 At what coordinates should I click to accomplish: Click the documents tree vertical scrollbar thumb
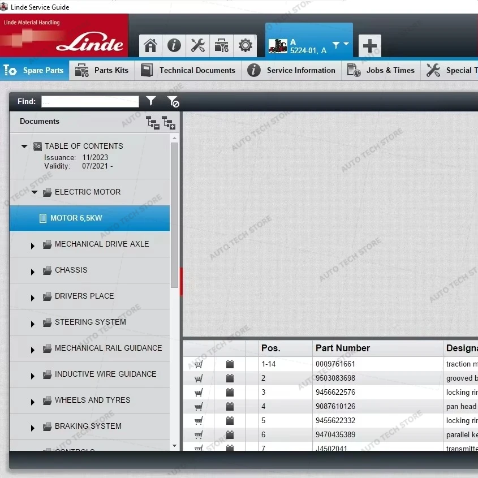[174, 215]
